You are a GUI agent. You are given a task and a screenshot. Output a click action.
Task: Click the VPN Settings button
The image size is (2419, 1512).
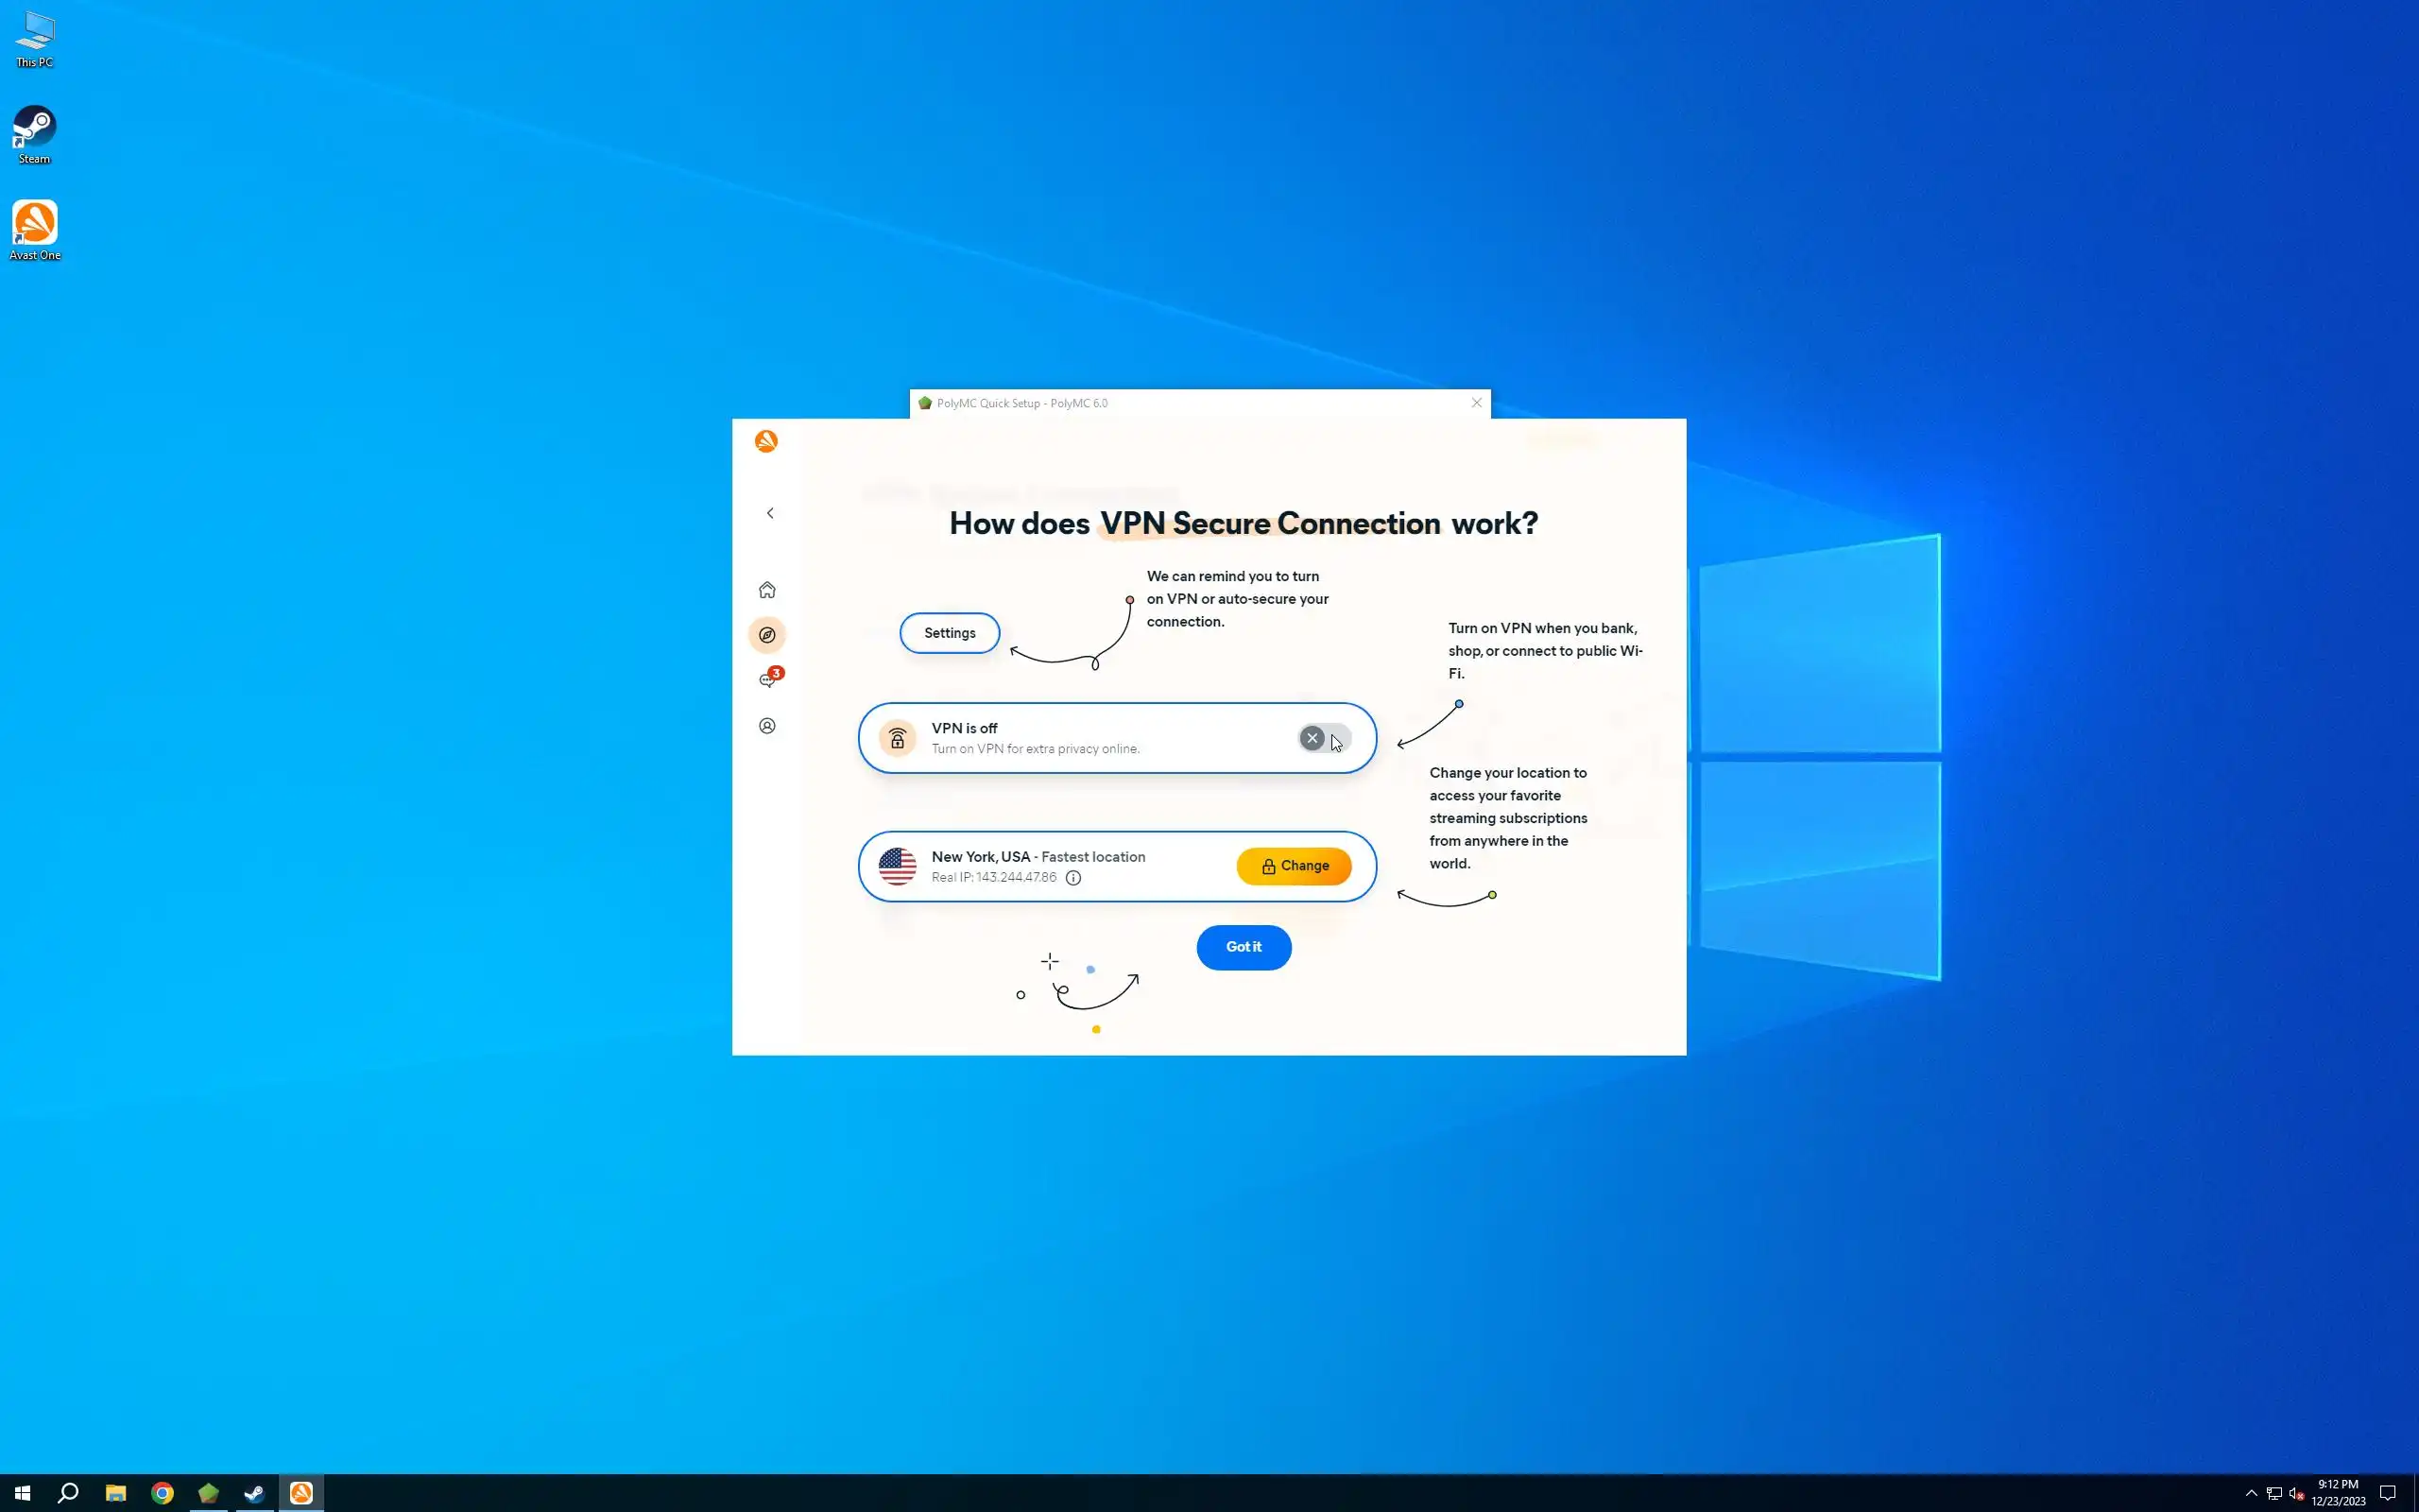pyautogui.click(x=949, y=633)
